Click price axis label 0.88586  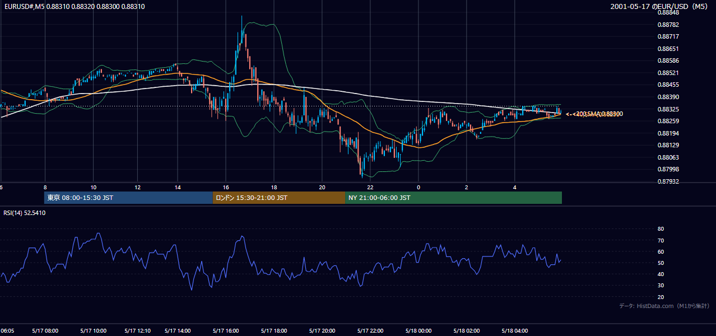[668, 60]
